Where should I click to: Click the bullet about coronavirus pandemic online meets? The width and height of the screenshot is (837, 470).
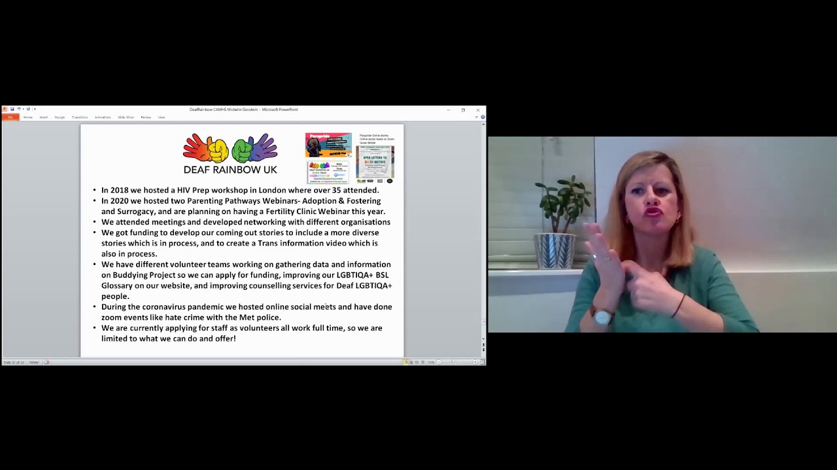(x=247, y=312)
